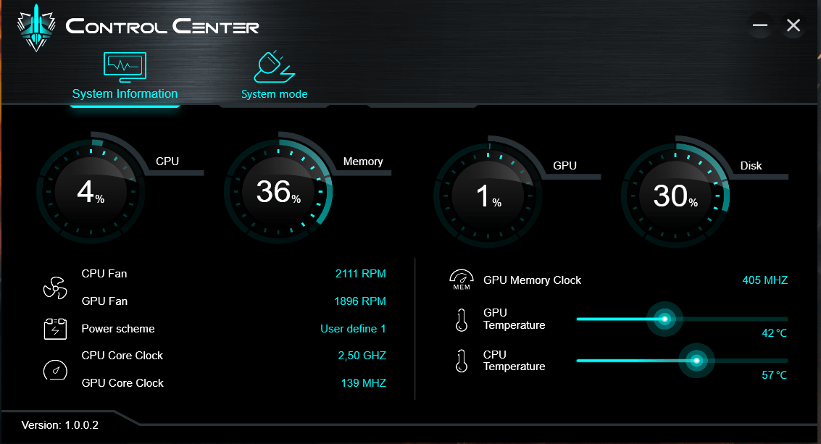Click the GPU Memory Clock label
Viewport: 821px width, 444px height.
[532, 280]
